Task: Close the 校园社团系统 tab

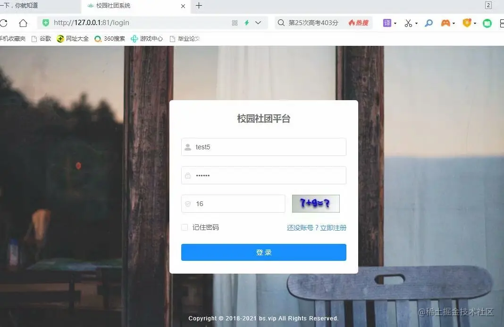Action: point(183,6)
